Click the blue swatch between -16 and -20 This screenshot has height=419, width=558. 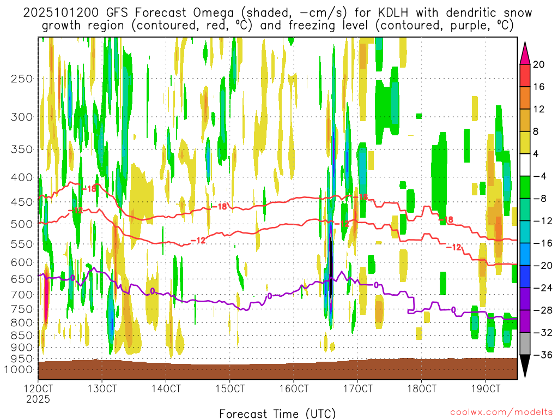(x=525, y=254)
